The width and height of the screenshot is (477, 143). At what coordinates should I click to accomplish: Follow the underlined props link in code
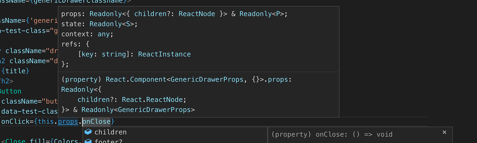point(68,122)
